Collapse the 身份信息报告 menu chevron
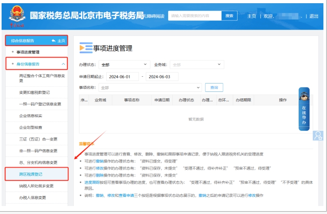The image size is (327, 214). [63, 64]
